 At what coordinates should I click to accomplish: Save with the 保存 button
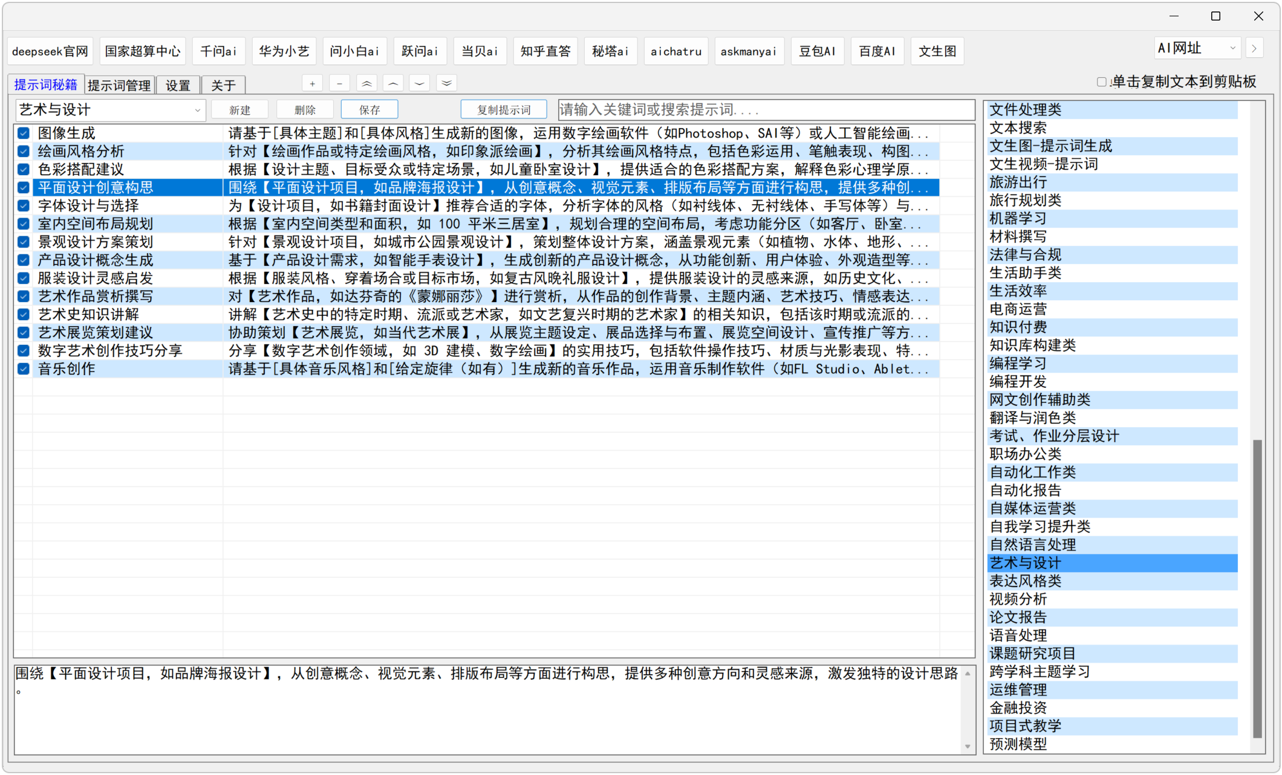click(369, 110)
